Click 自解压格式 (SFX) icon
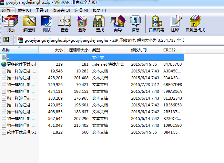Viewport: 224px width, 163px height. pyautogui.click(x=195, y=21)
